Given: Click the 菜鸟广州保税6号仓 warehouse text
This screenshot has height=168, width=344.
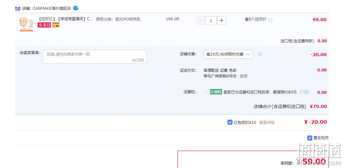Looking at the screenshot, I should pyautogui.click(x=220, y=76).
